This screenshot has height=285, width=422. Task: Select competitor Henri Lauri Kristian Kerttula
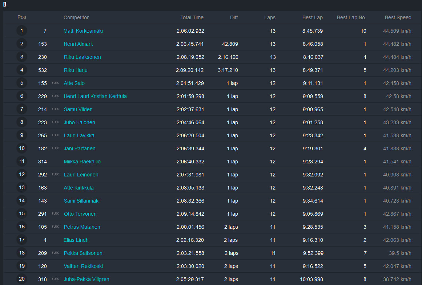tap(95, 96)
